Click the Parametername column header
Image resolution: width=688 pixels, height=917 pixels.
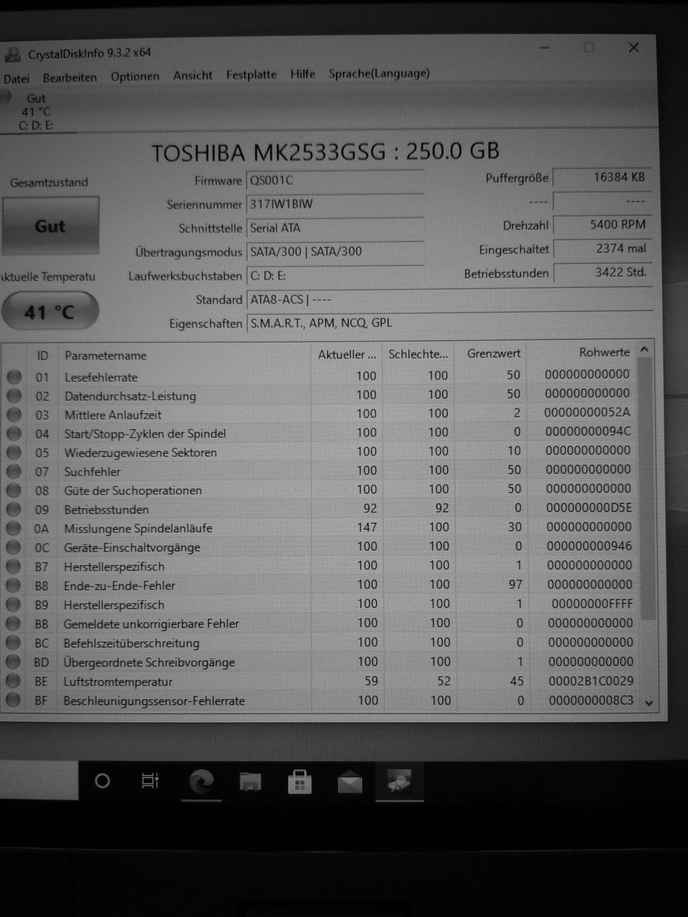[x=185, y=355]
